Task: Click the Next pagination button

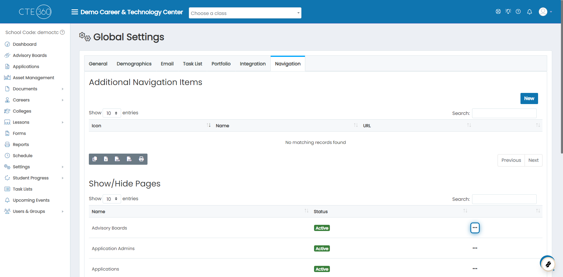Action: [533, 160]
